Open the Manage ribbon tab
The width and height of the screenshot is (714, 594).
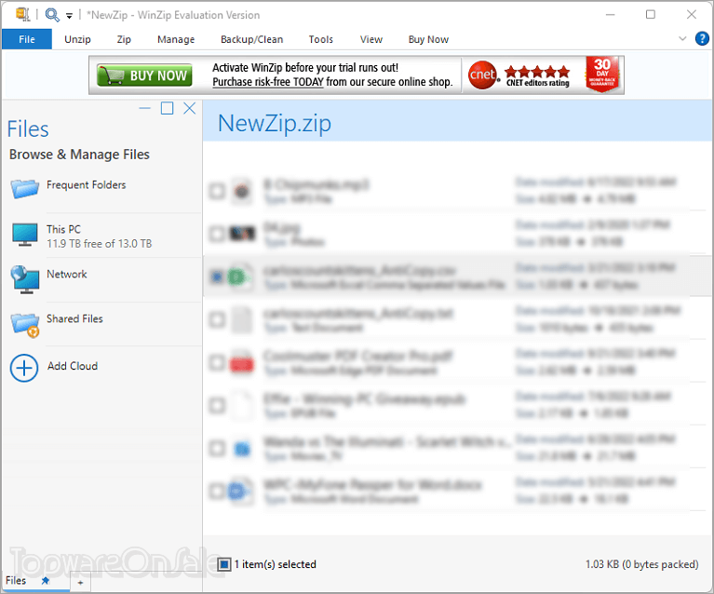tap(176, 39)
